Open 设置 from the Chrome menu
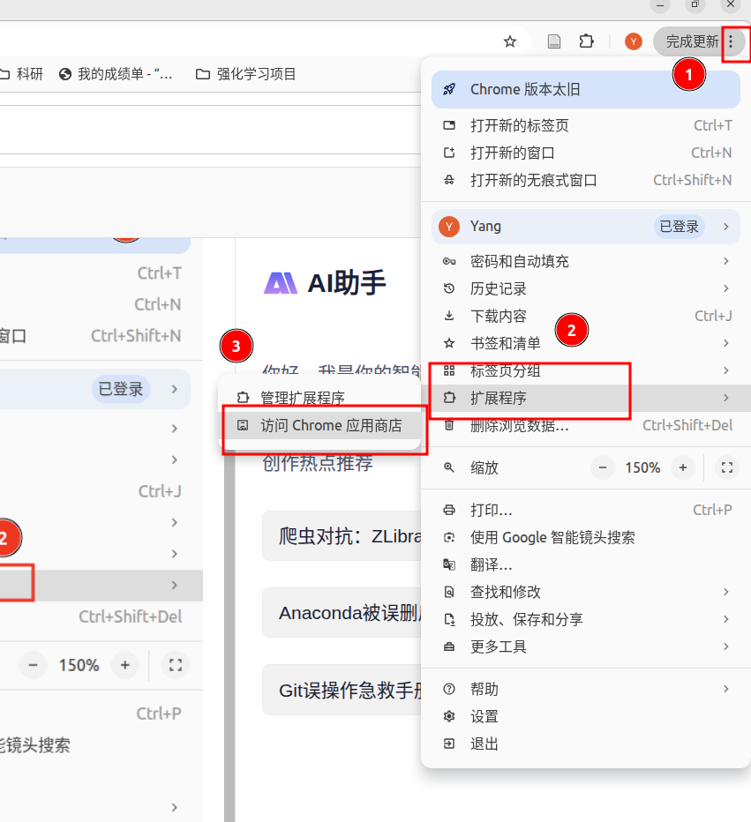Screen dimensions: 751x822 (x=586, y=716)
